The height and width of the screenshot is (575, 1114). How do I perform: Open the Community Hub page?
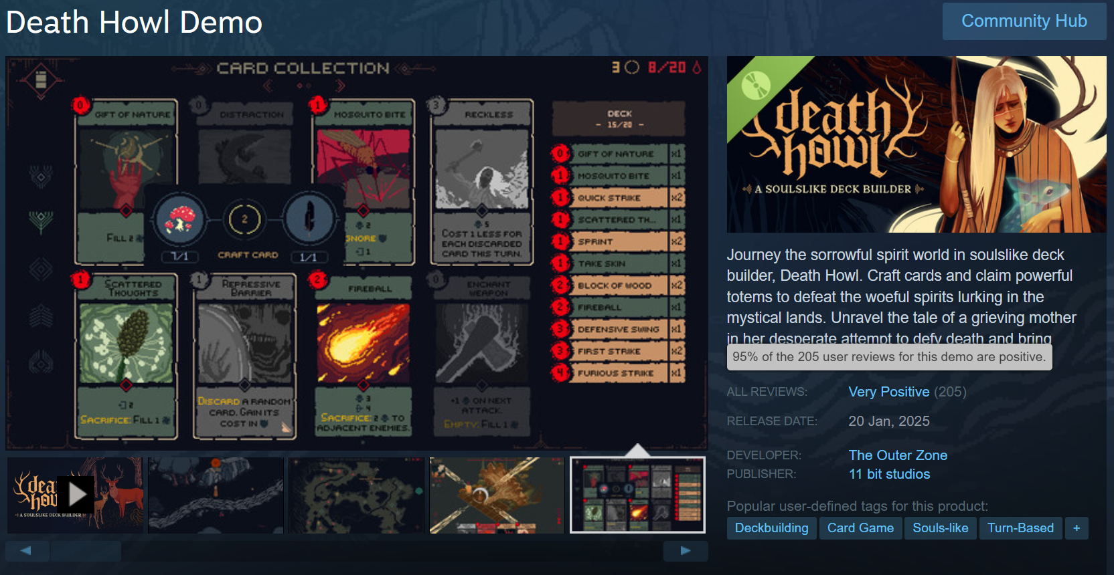pos(1024,21)
